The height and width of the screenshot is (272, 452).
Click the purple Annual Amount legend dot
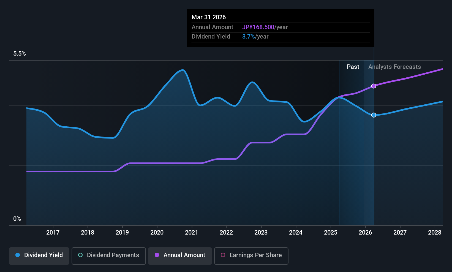pyautogui.click(x=157, y=255)
